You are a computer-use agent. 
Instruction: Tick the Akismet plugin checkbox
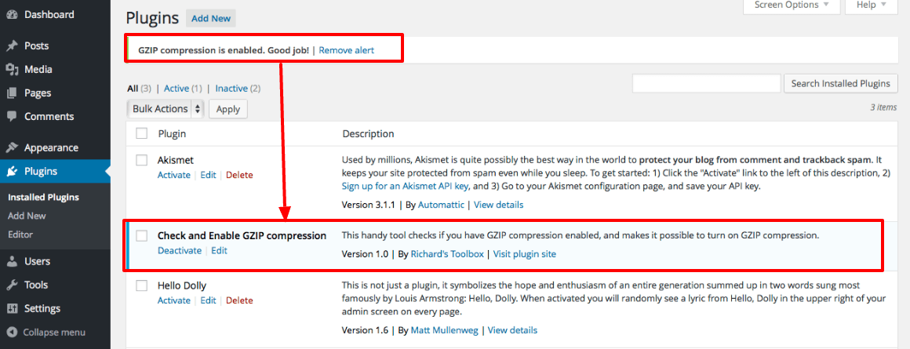(142, 160)
